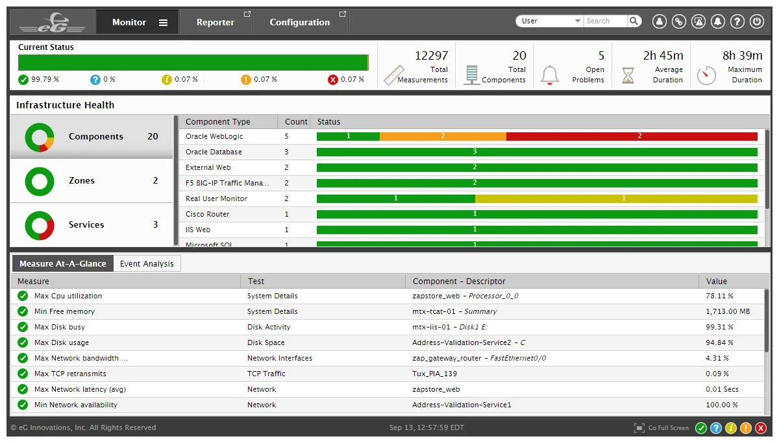Click the Go Full Screen frame icon

coord(639,428)
